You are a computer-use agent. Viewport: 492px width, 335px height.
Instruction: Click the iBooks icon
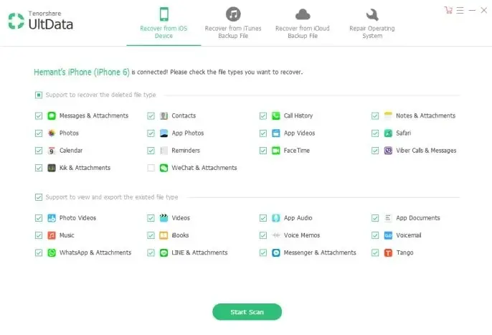pos(164,235)
